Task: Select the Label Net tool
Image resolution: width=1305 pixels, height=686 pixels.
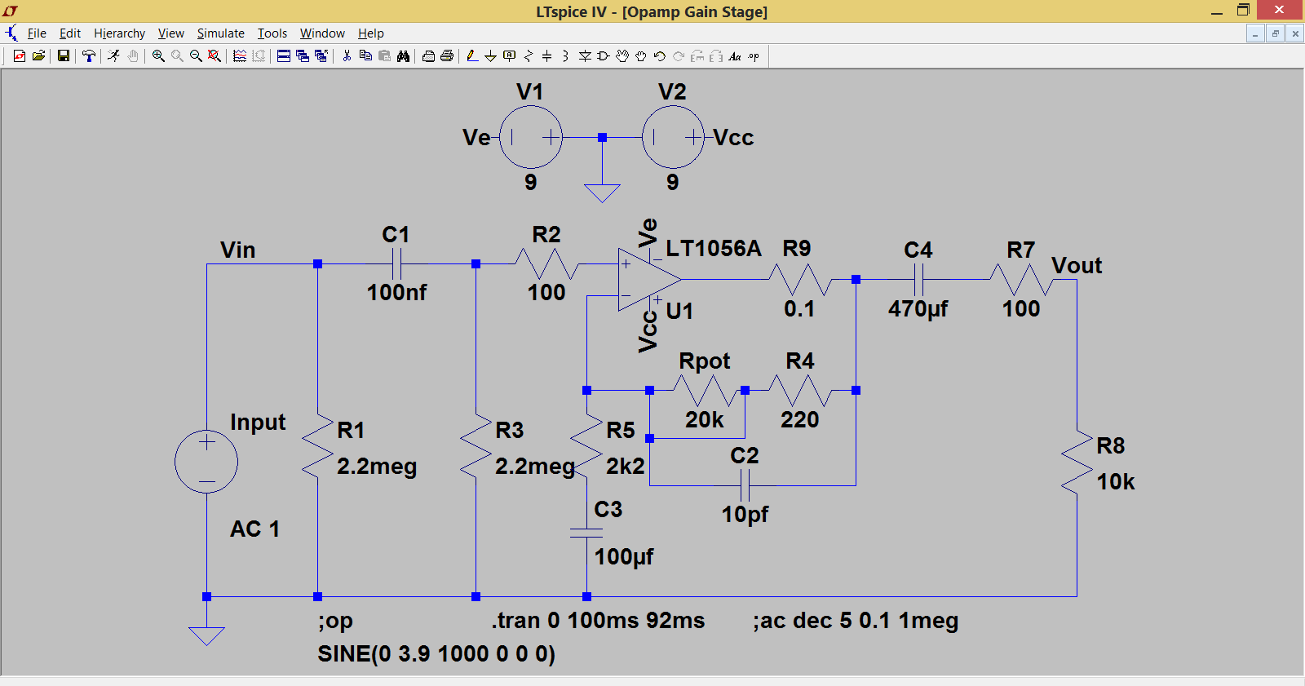Action: coord(509,56)
